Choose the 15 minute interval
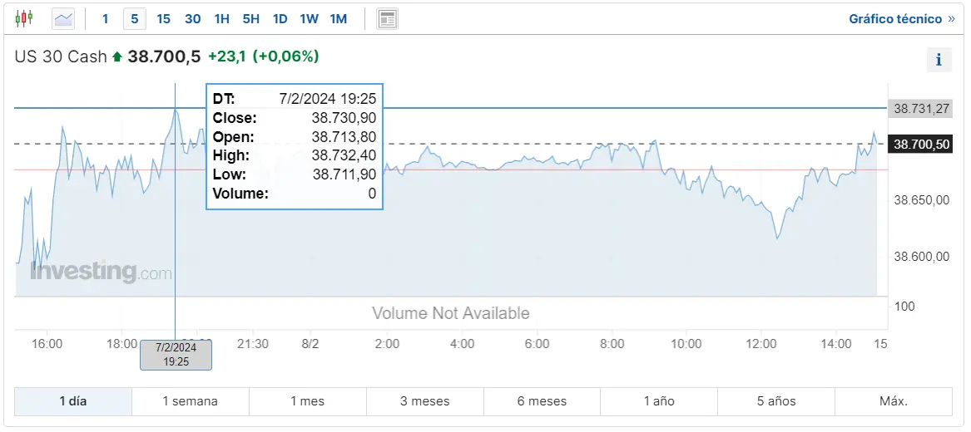Viewport: 971px width, 432px height. click(163, 18)
